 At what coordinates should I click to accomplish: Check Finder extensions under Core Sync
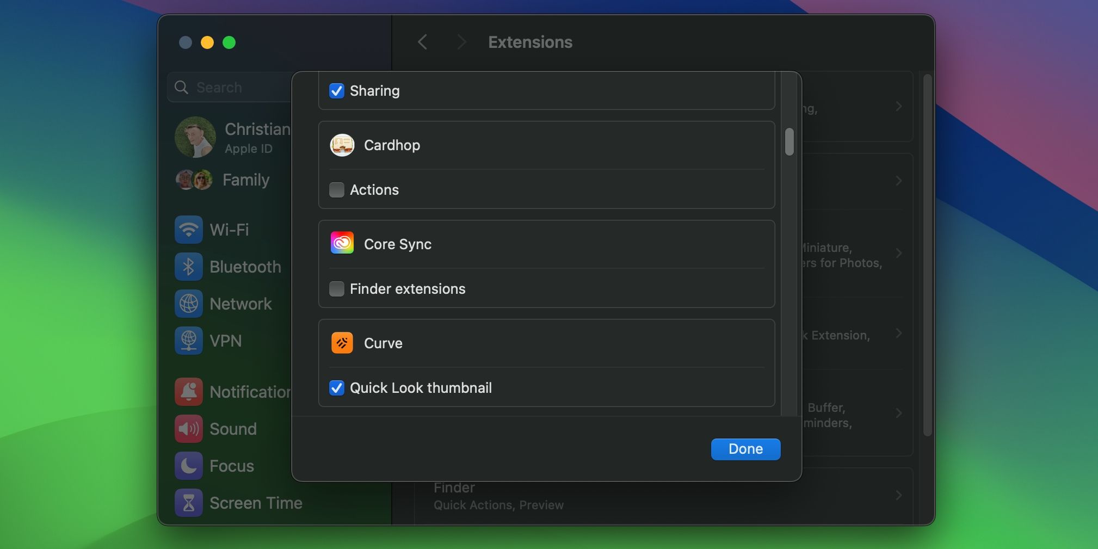click(336, 289)
